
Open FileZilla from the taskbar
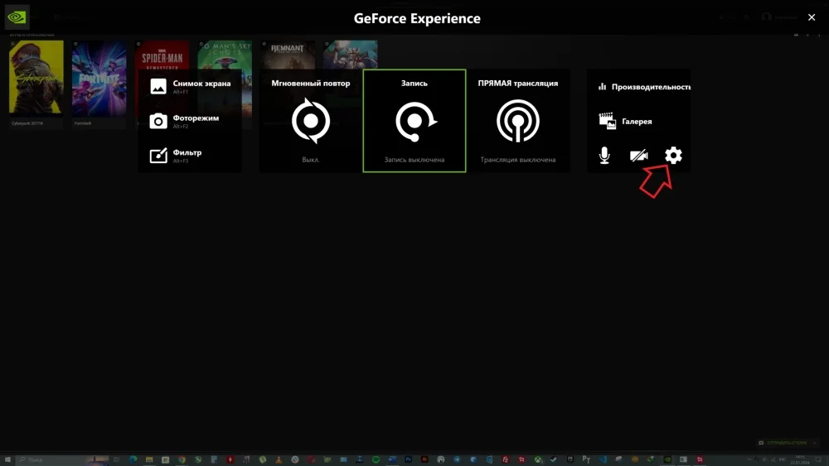pyautogui.click(x=506, y=459)
